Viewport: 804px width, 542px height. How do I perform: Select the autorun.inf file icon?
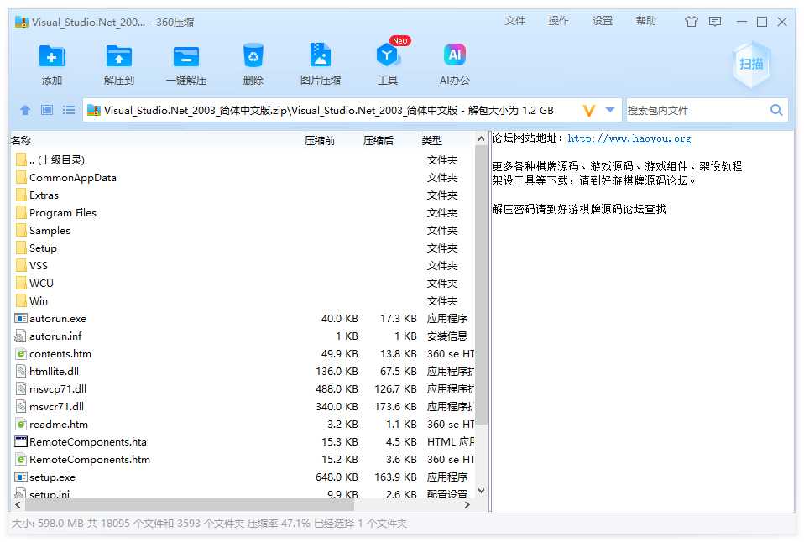point(21,336)
